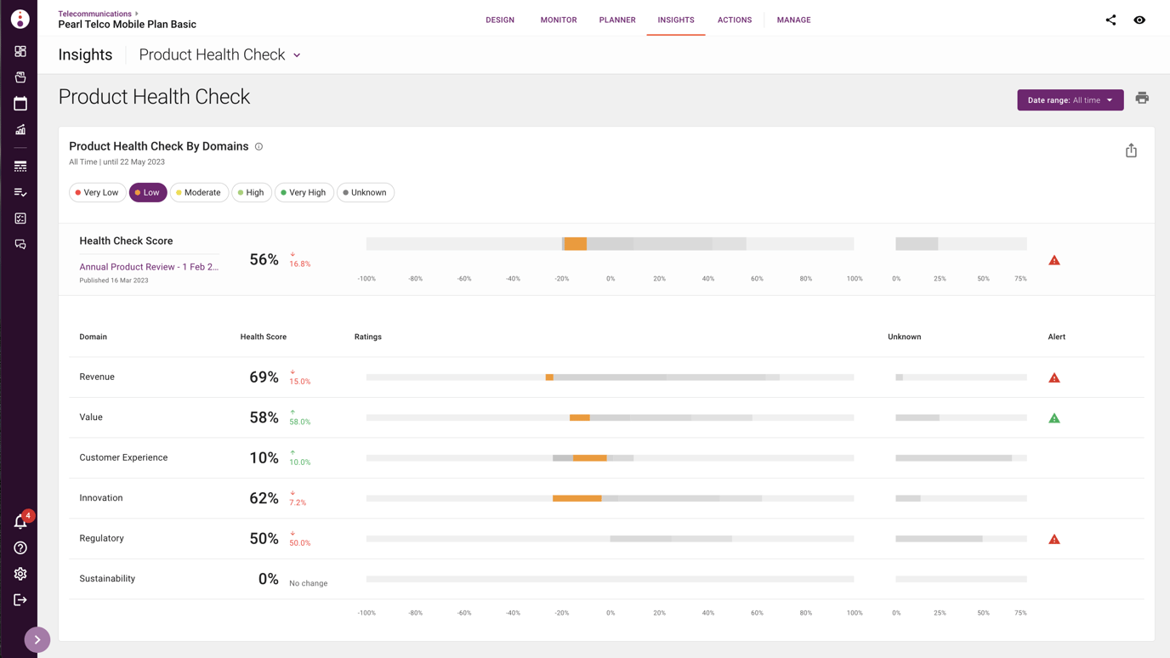Image resolution: width=1170 pixels, height=658 pixels.
Task: Open the Annual Product Review link
Action: (x=148, y=266)
